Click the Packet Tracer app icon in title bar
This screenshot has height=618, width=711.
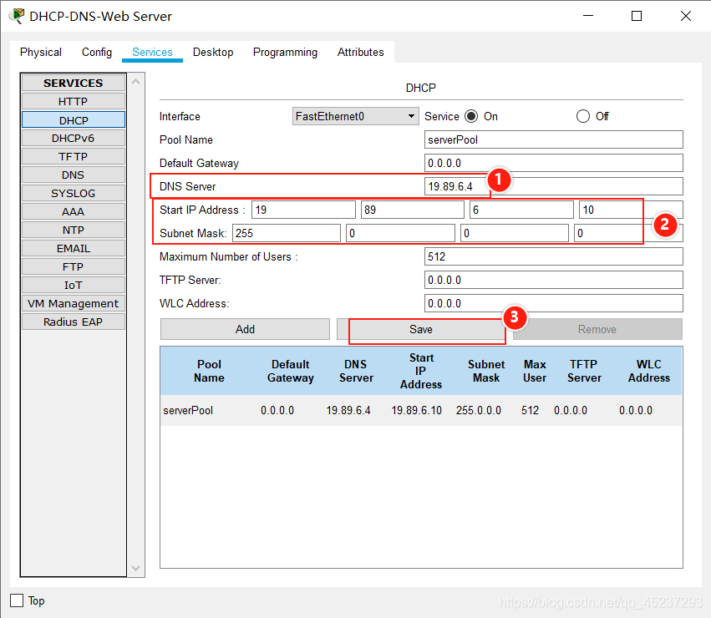[18, 16]
